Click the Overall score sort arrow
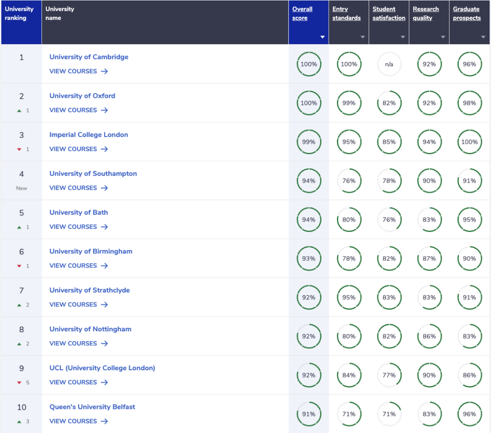491x433 pixels. coord(322,37)
